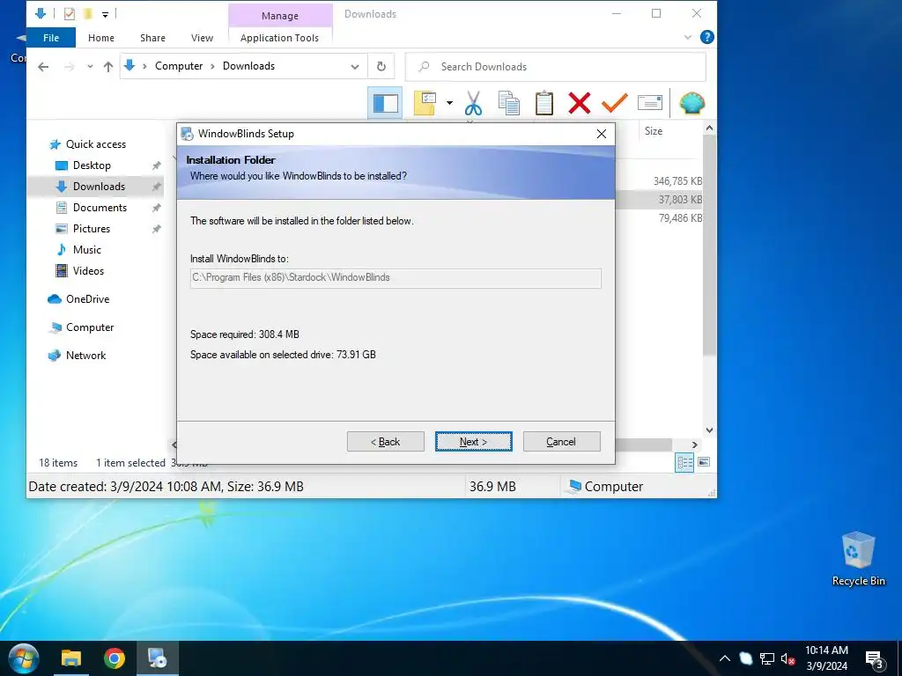902x676 pixels.
Task: Open the dropdown arrow beside folder options icon
Action: point(450,104)
